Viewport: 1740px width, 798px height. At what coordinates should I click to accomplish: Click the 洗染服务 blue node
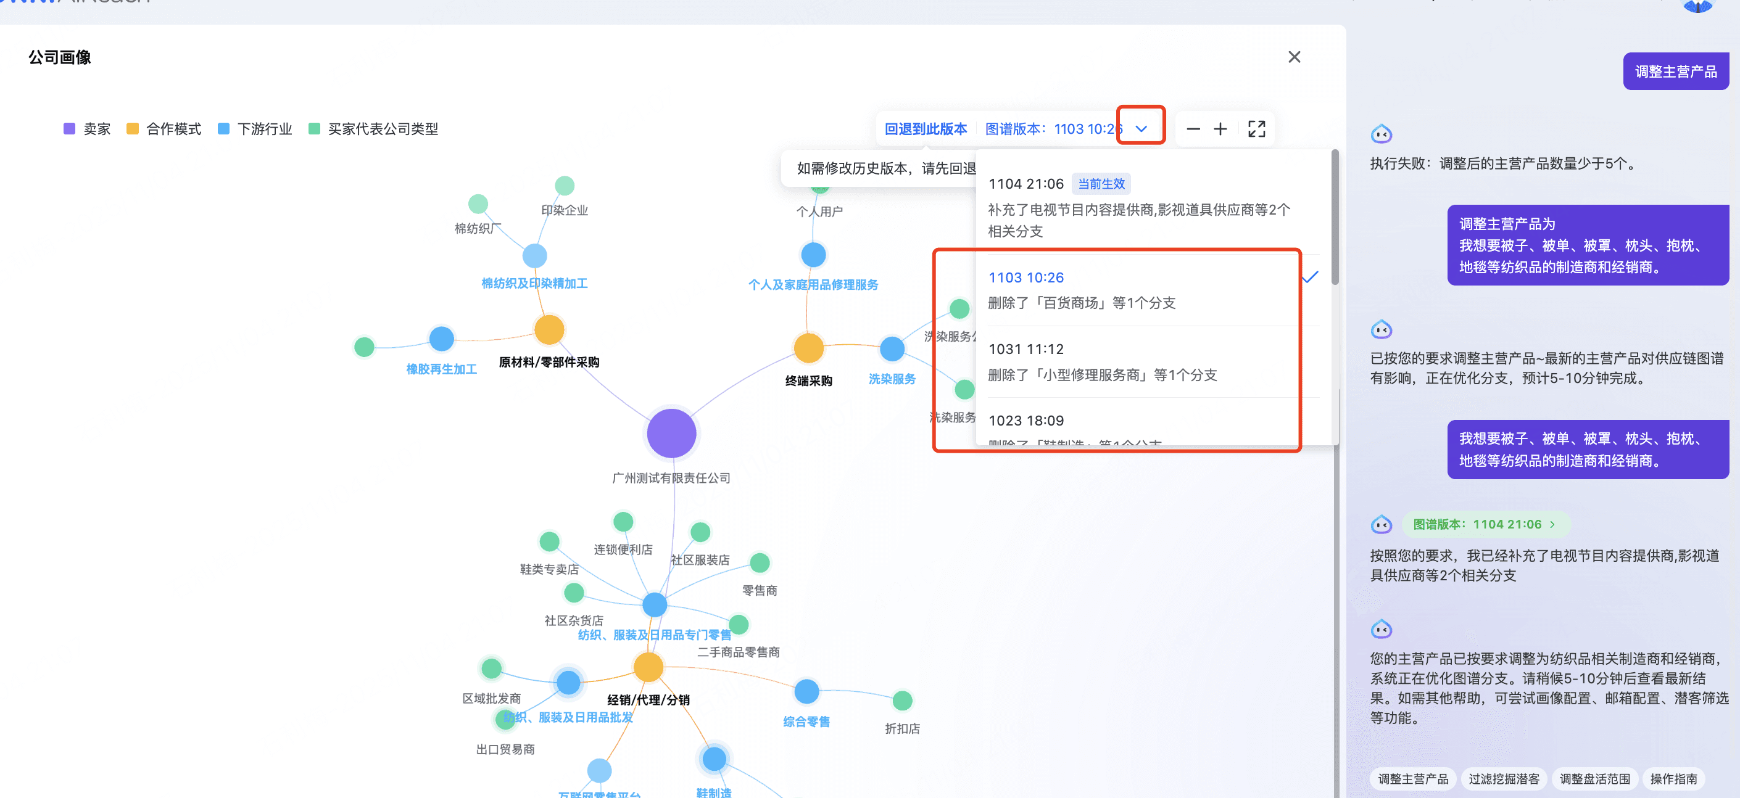(x=892, y=349)
